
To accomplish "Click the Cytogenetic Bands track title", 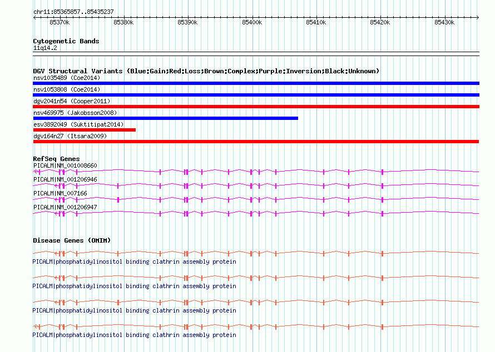I will (x=66, y=41).
